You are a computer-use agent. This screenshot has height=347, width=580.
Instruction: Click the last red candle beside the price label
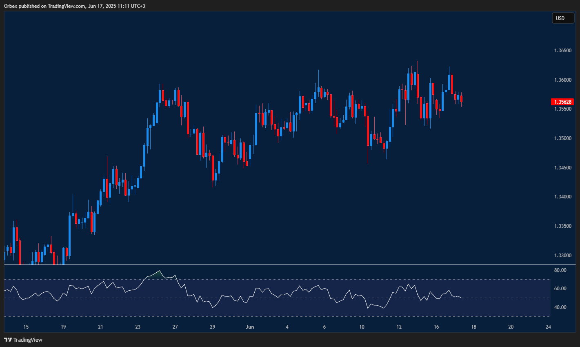pyautogui.click(x=461, y=99)
